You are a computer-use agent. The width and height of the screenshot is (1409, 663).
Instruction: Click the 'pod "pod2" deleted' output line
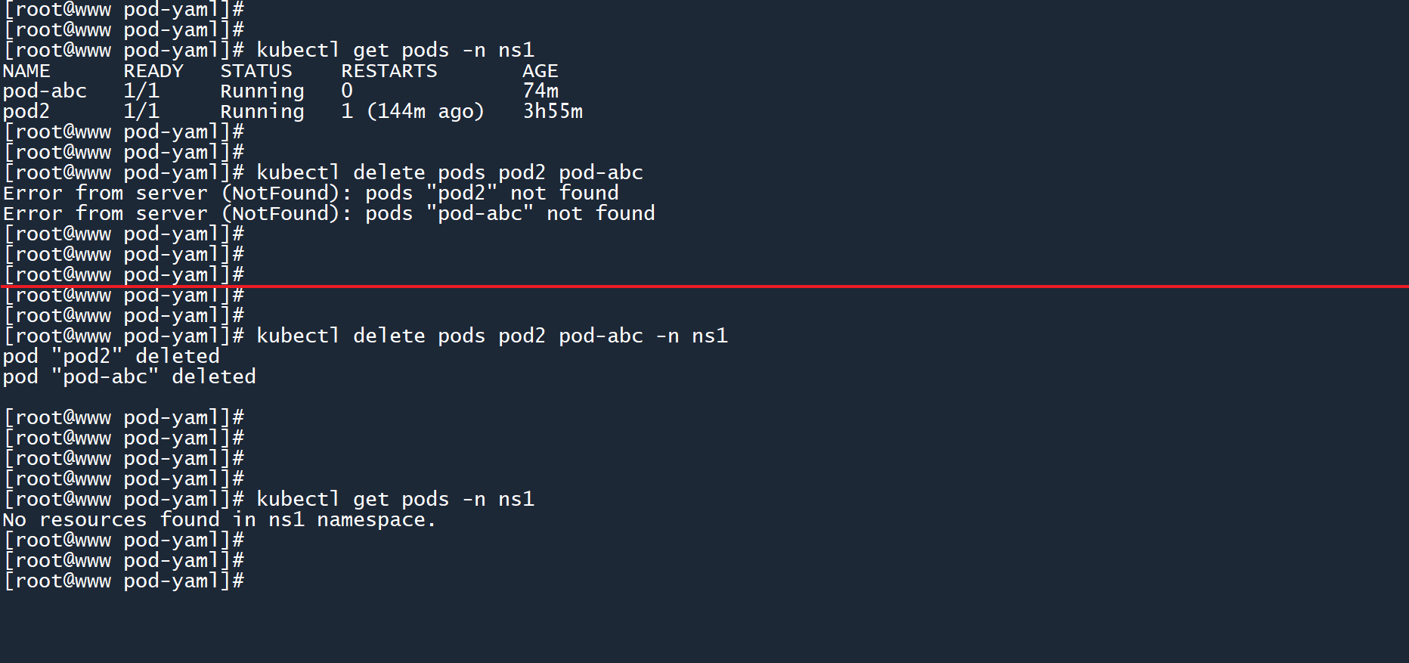(111, 357)
